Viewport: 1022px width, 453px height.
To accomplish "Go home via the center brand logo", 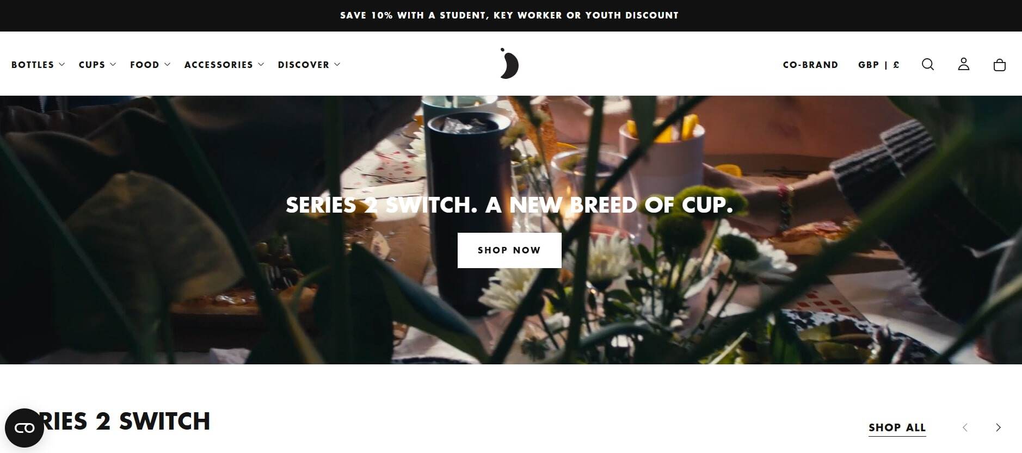I will 509,63.
